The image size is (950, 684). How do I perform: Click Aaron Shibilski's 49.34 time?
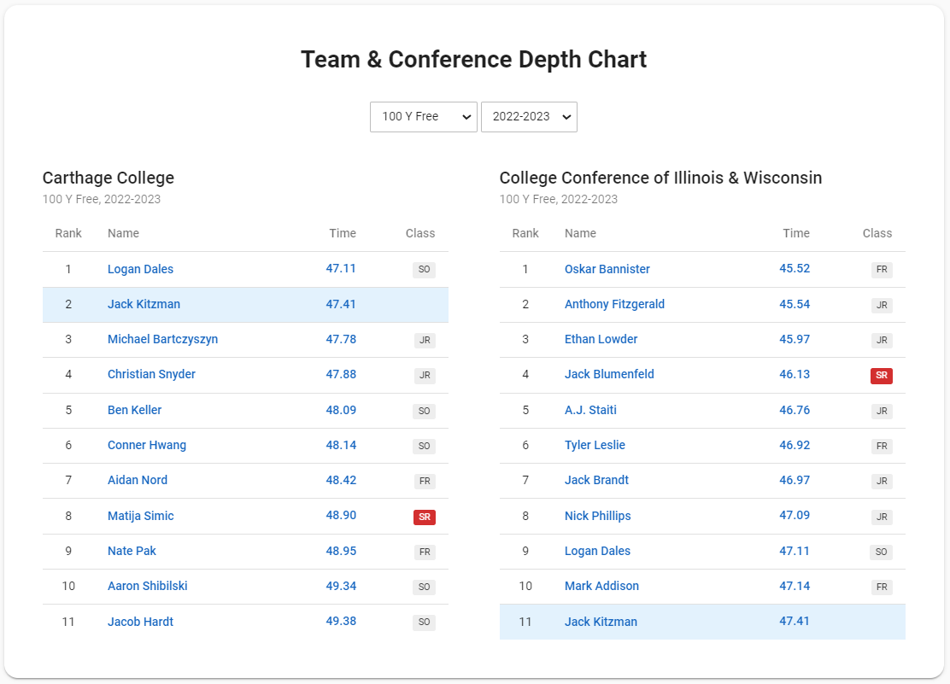(341, 587)
